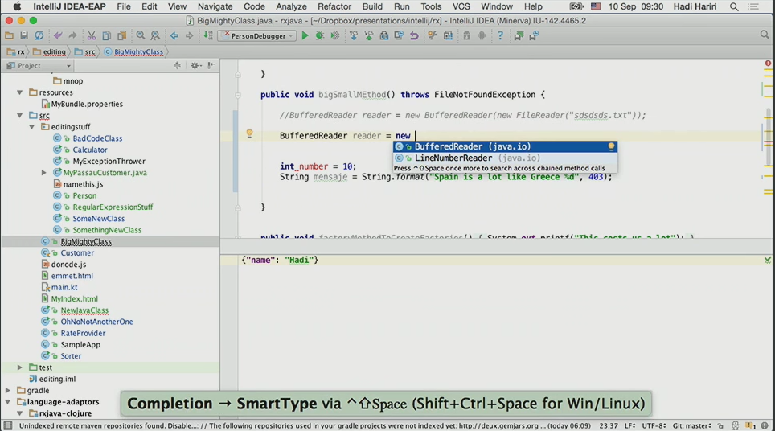Viewport: 775px width, 431px height.
Task: Click the VCS Update Project icon
Action: [x=354, y=35]
